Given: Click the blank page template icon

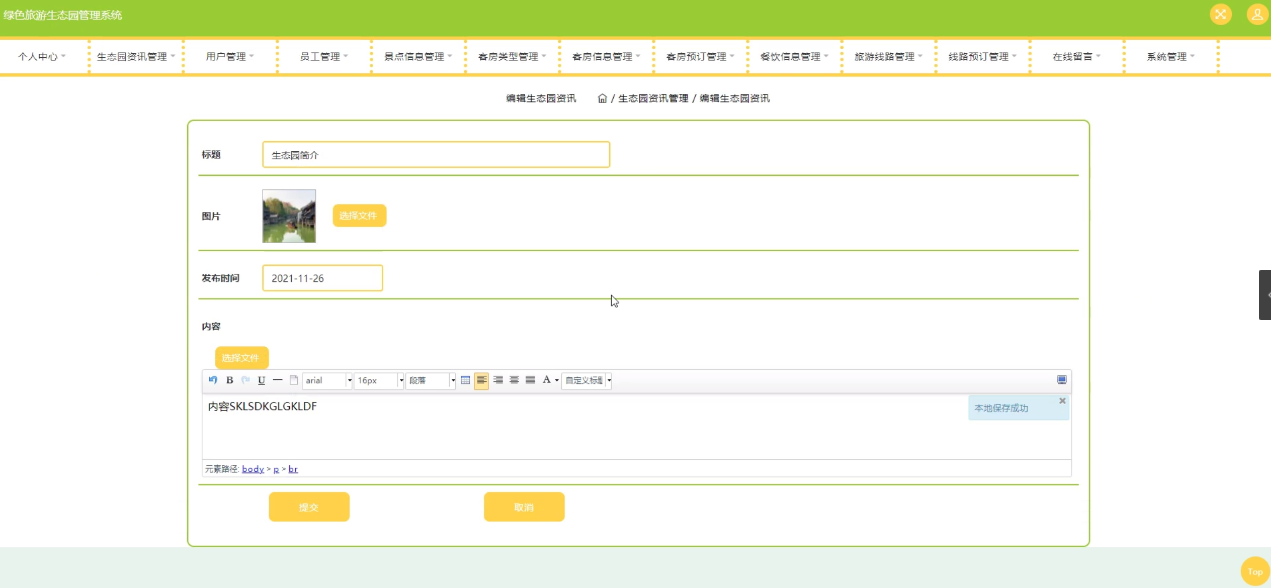Looking at the screenshot, I should tap(294, 380).
